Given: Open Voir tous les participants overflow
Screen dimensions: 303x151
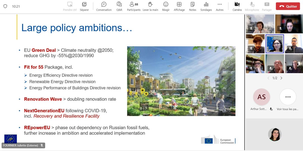Looking at the screenshot, I should (x=288, y=97).
